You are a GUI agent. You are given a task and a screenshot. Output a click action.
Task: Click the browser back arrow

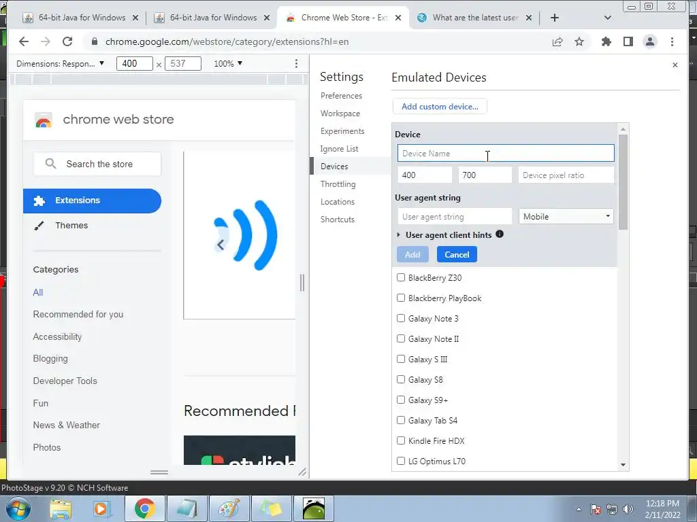(x=24, y=41)
